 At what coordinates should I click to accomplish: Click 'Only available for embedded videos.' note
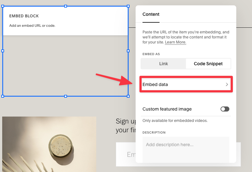pos(175,121)
